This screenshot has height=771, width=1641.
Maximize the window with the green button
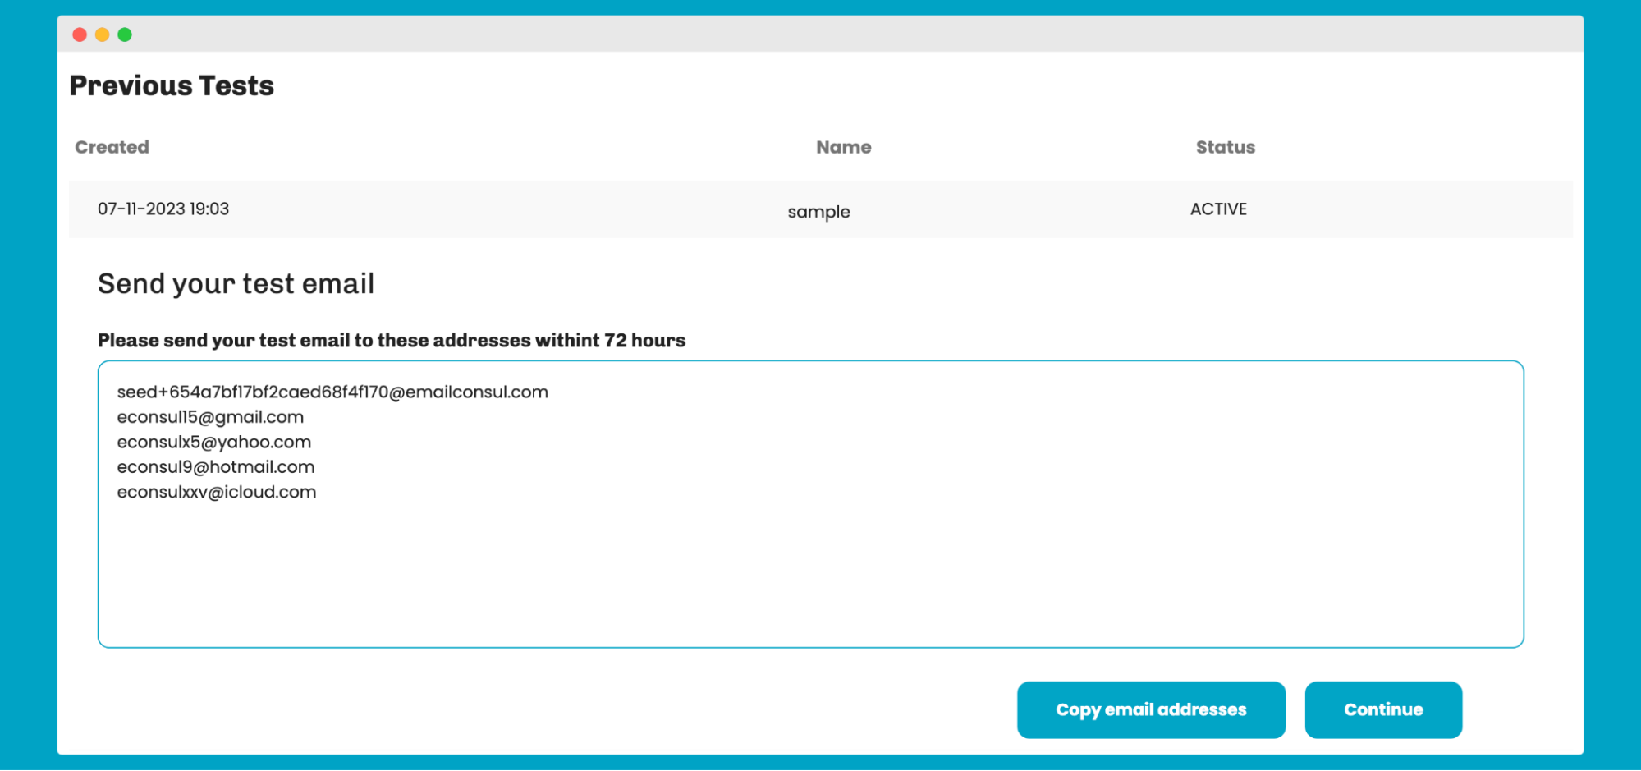point(125,34)
